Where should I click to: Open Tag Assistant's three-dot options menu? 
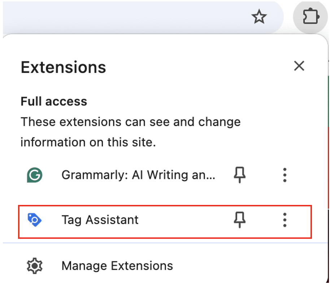[x=285, y=219]
